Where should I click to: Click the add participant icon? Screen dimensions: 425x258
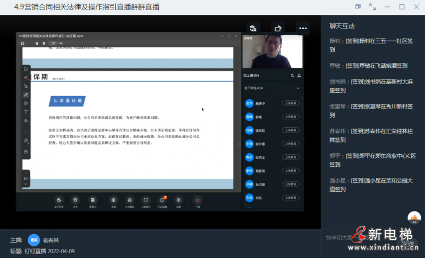299,76
